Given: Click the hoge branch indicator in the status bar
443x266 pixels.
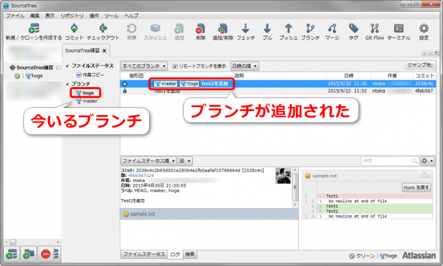Looking at the screenshot, I should pyautogui.click(x=388, y=256).
